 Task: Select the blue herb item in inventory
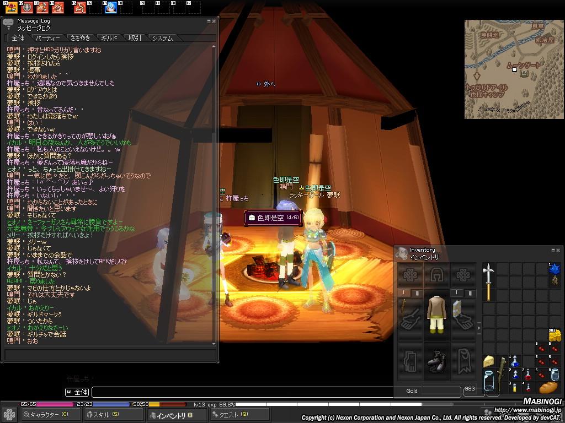(555, 269)
